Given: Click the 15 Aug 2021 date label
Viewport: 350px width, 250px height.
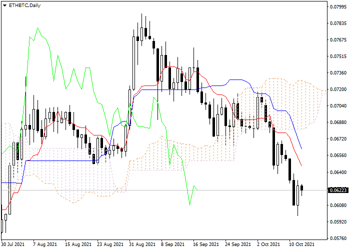Looking at the screenshot, I should [78, 244].
